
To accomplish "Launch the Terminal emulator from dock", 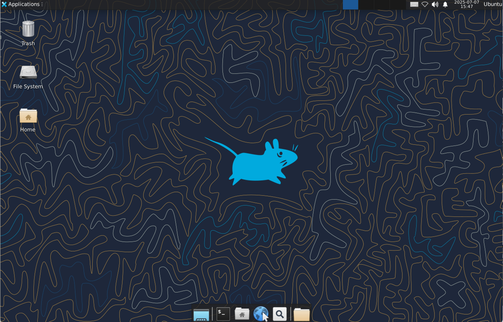I will point(223,314).
